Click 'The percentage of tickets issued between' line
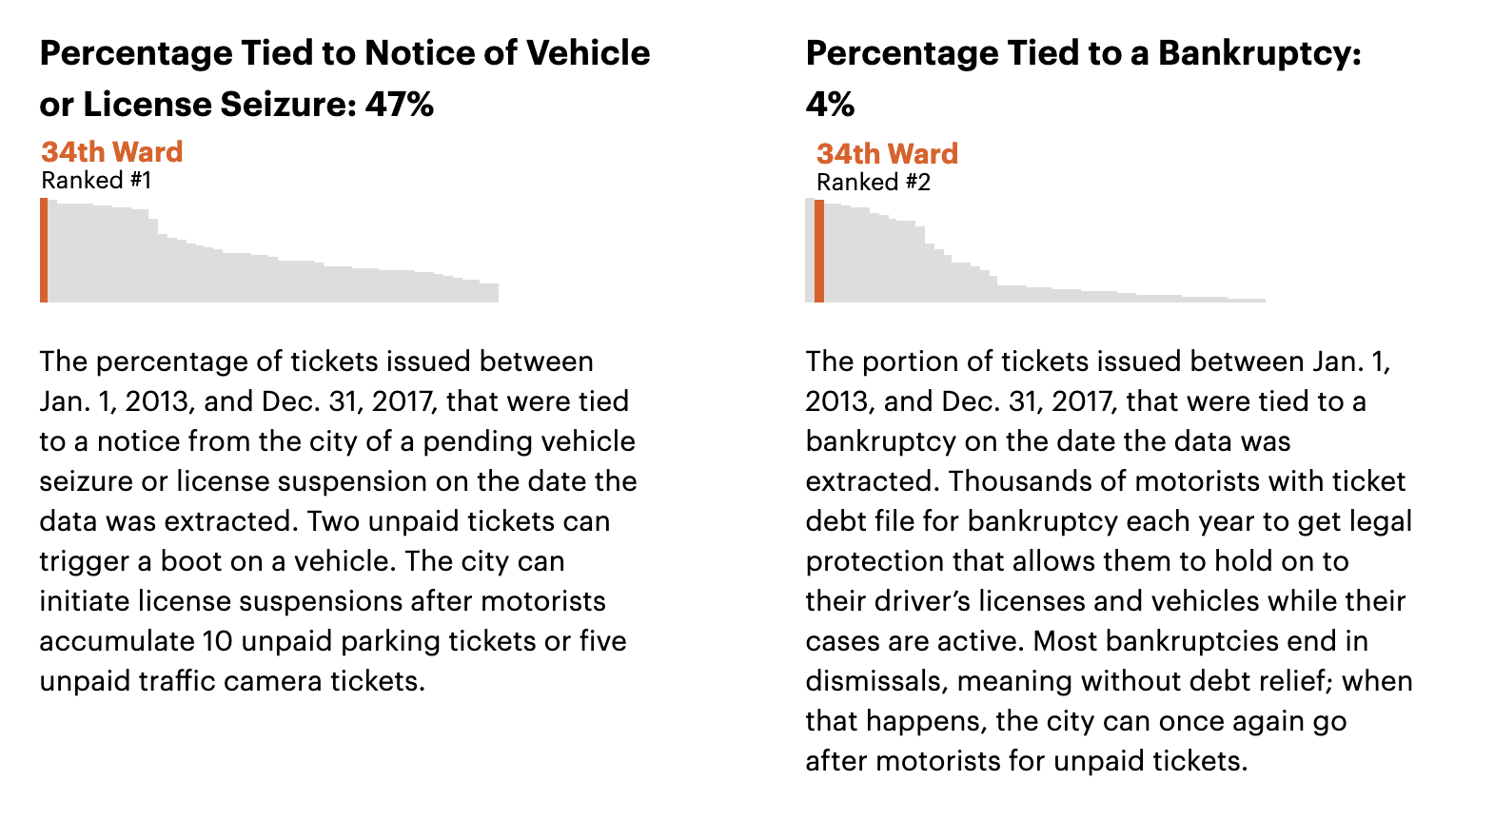The image size is (1494, 820). pos(316,361)
